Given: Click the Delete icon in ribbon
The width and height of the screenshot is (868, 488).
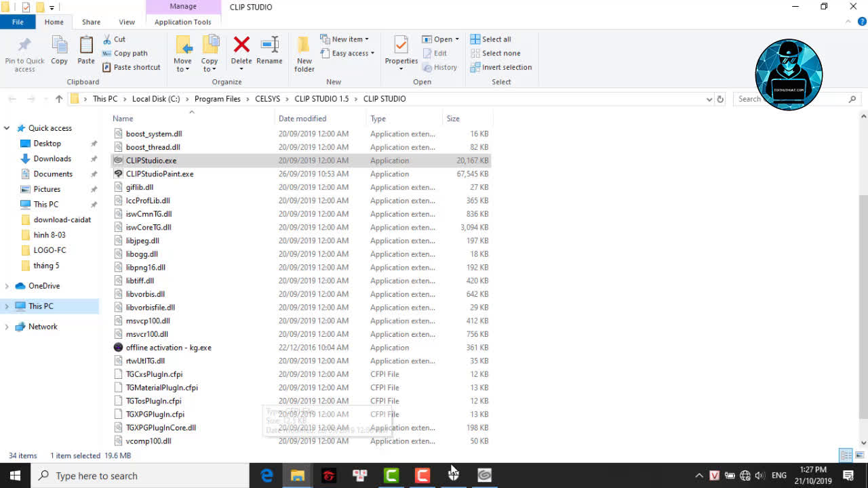Looking at the screenshot, I should 241,46.
